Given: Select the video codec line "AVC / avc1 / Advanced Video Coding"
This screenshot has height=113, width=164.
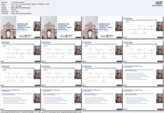Looking at the screenshot, I should pyautogui.click(x=23, y=4).
